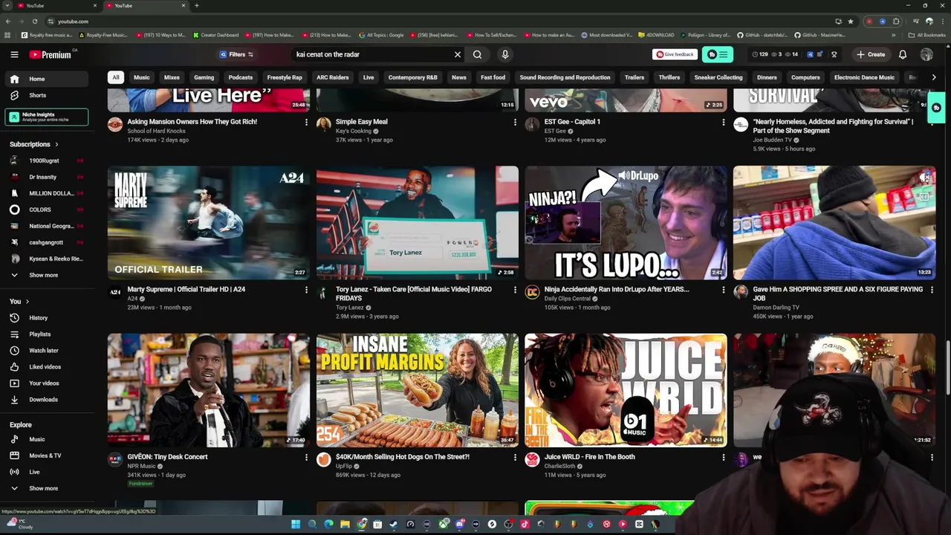951x535 pixels.
Task: Open the browser tab search dropdown
Action: click(x=7, y=6)
